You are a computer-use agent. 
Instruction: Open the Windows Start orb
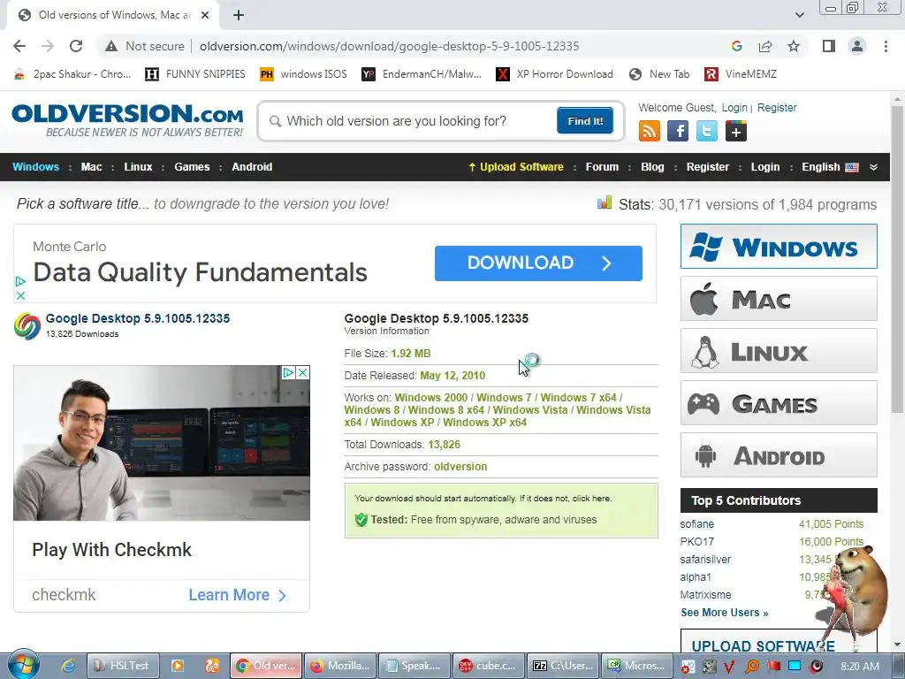tap(23, 665)
